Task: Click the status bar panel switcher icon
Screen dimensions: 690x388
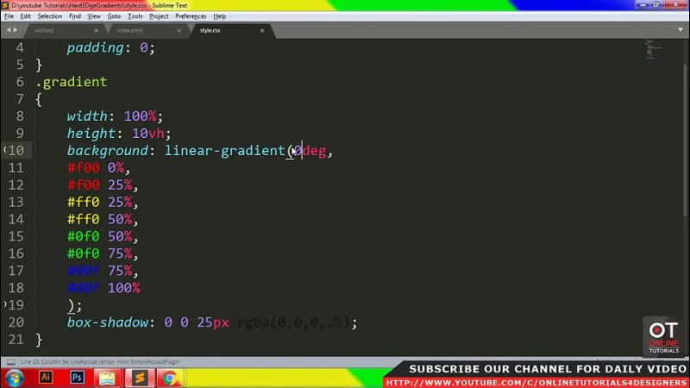Action: (10, 361)
